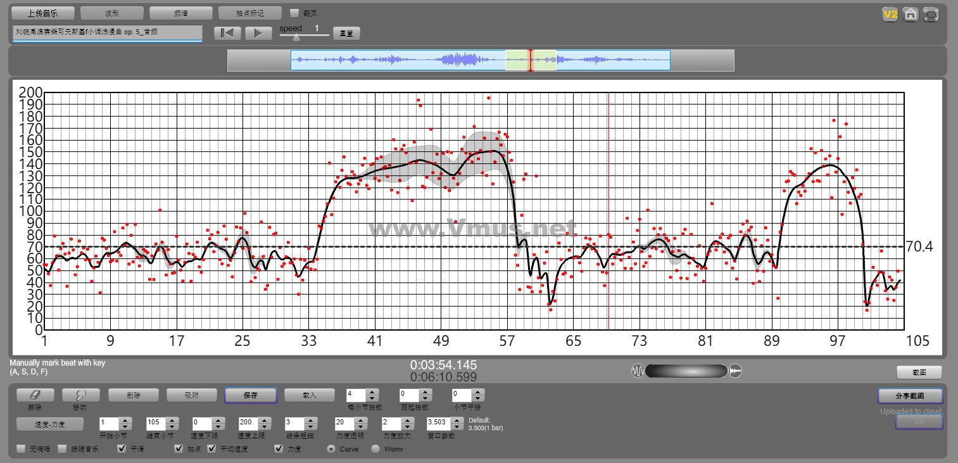Click the red playhead marker in waveform overview
Screen dimensions: 958x463
(x=531, y=60)
